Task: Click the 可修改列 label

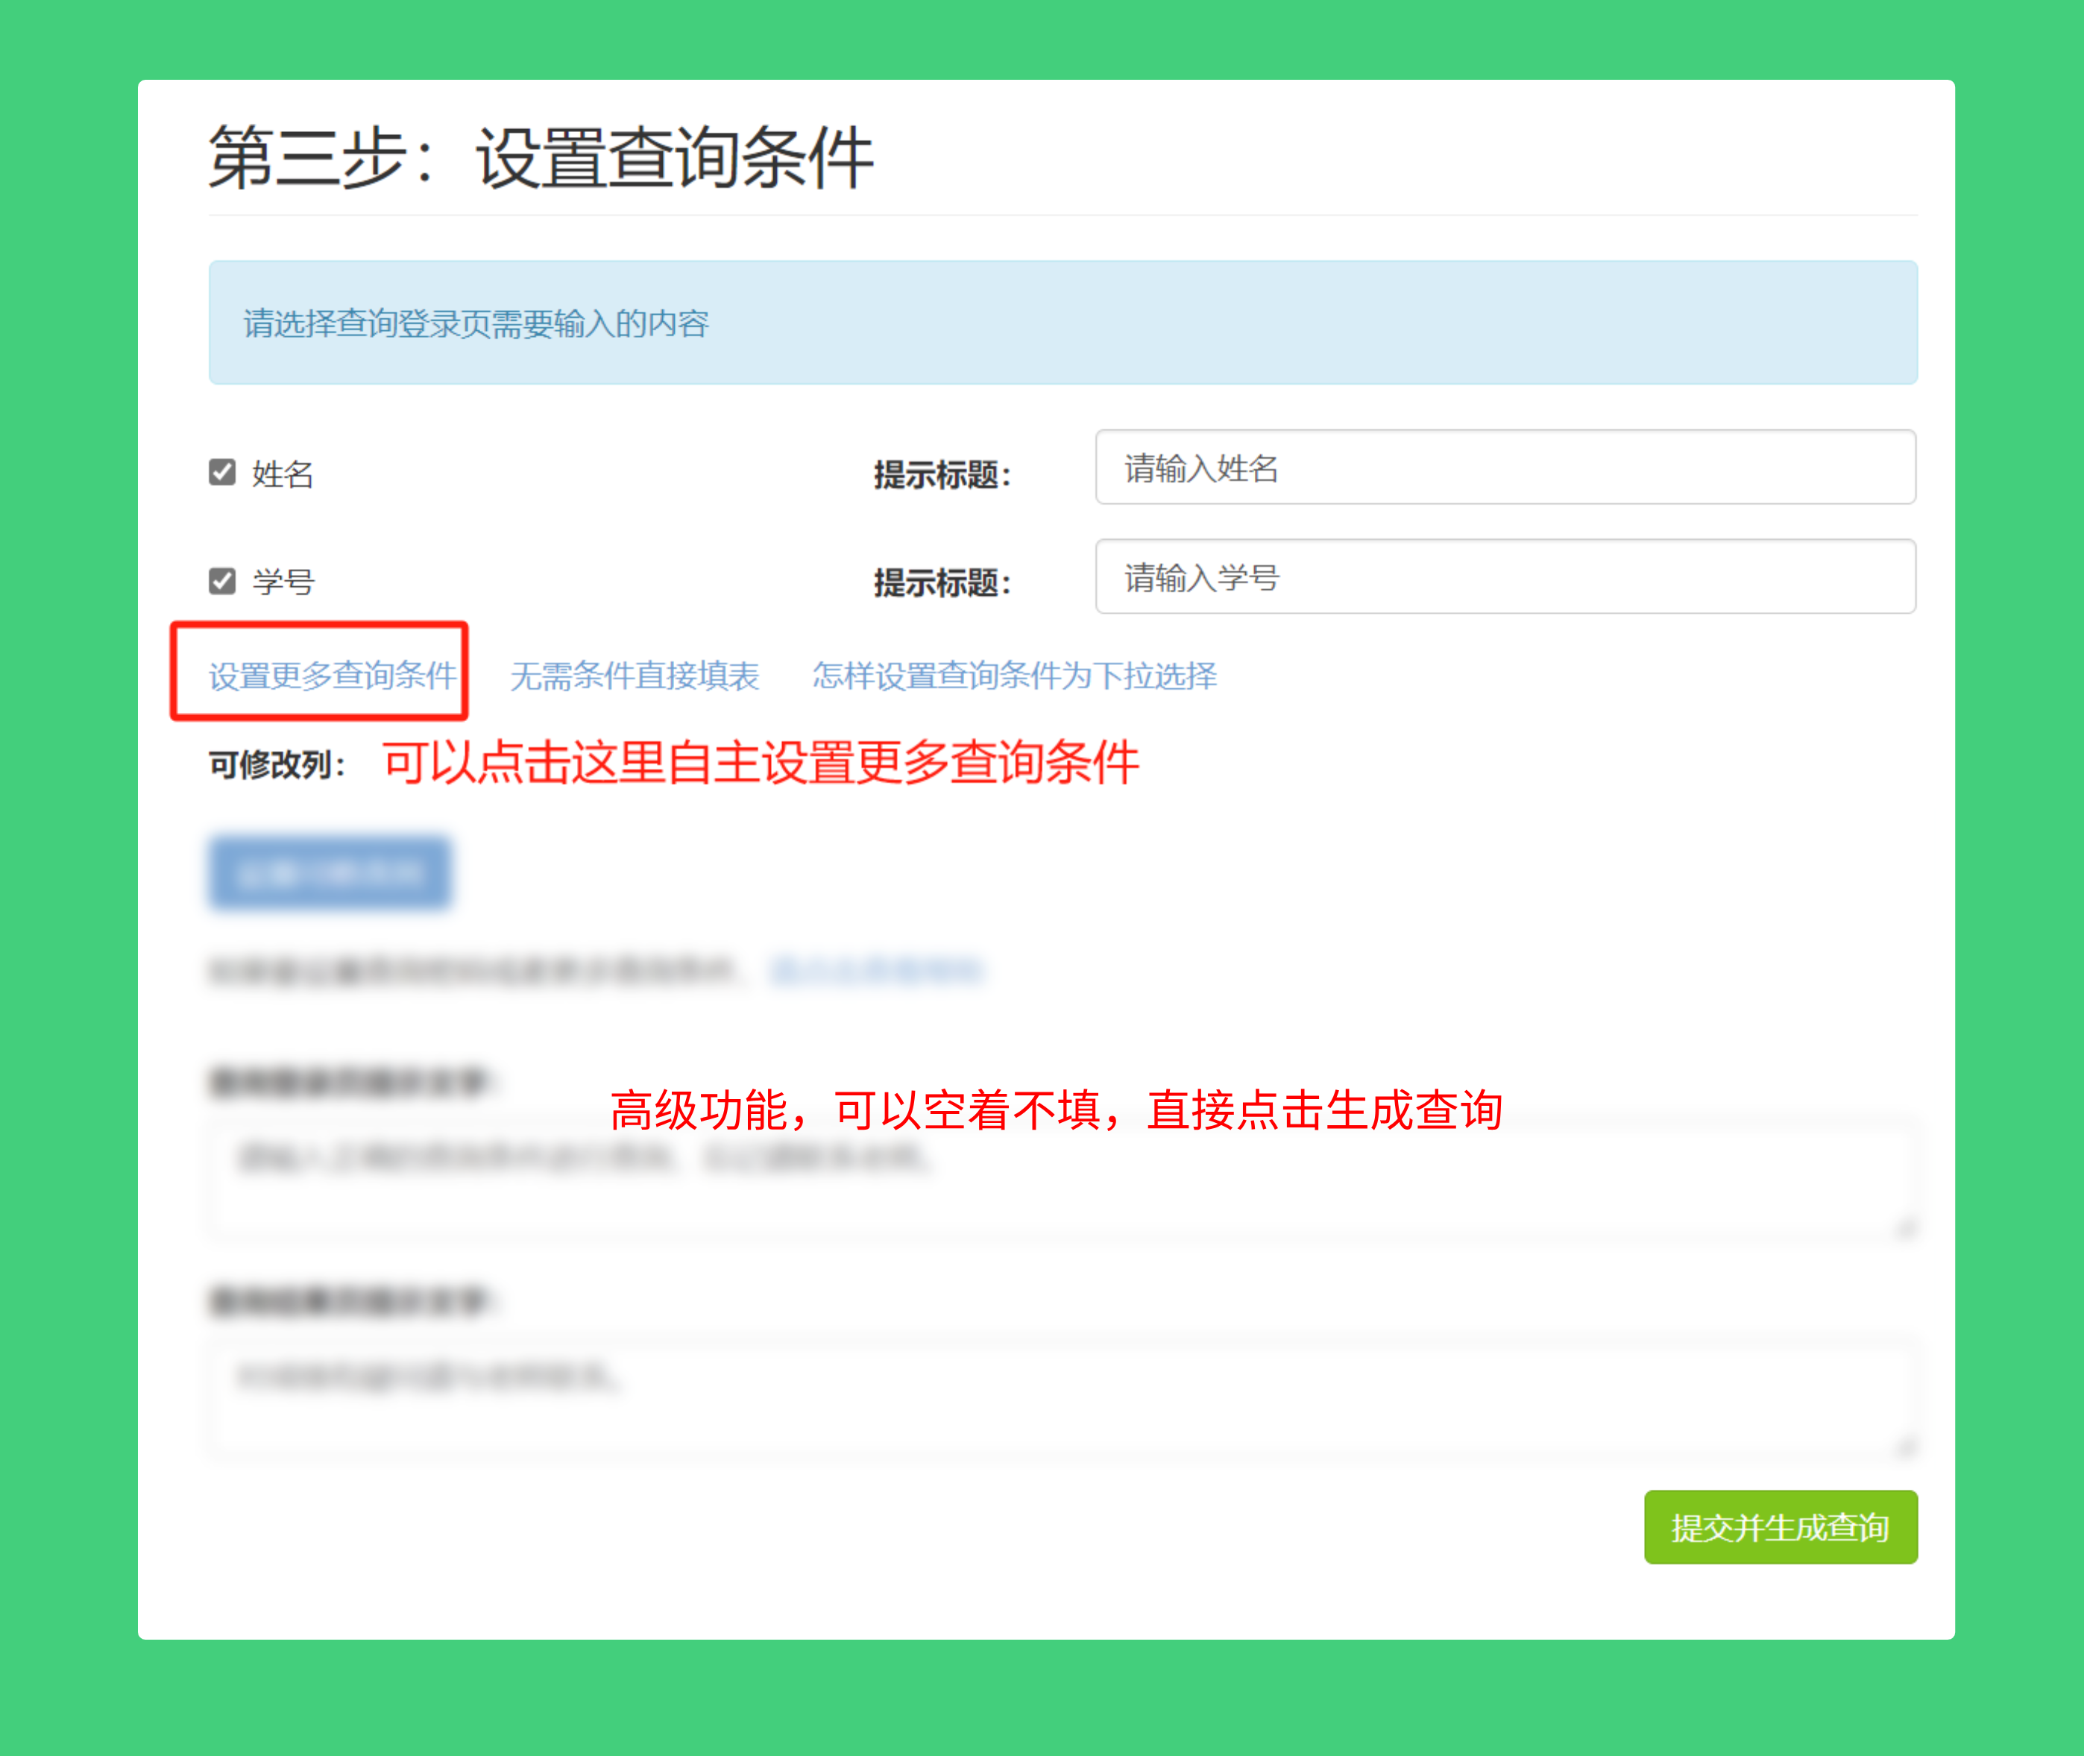Action: pos(277,764)
